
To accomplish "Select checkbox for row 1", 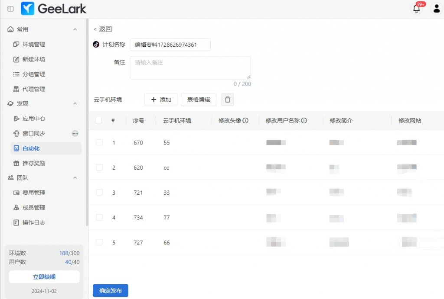I will (99, 142).
